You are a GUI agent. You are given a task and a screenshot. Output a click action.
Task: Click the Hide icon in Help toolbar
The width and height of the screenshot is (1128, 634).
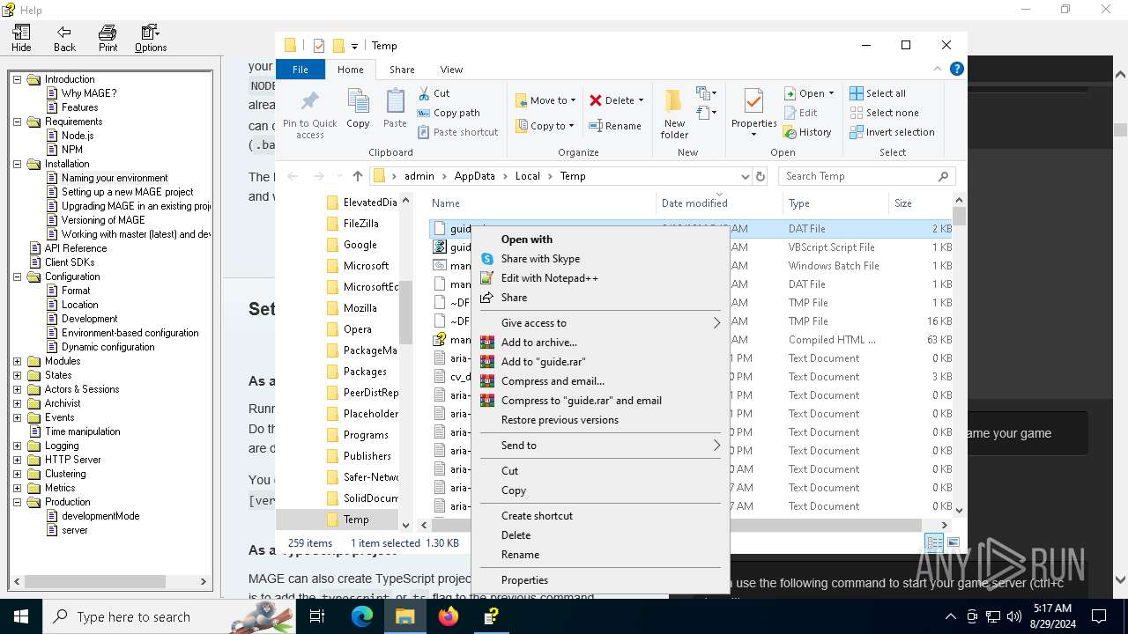(x=21, y=39)
